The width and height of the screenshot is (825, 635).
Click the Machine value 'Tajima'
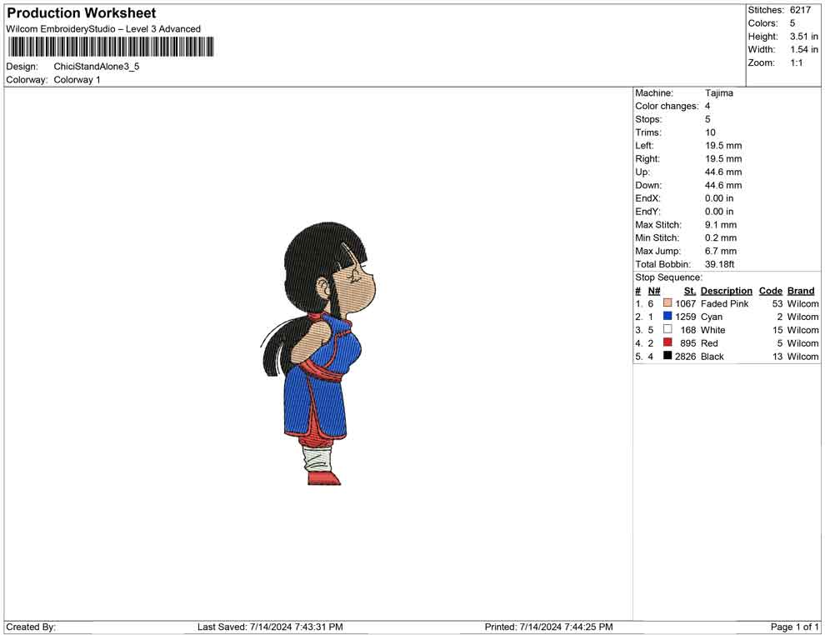click(719, 93)
